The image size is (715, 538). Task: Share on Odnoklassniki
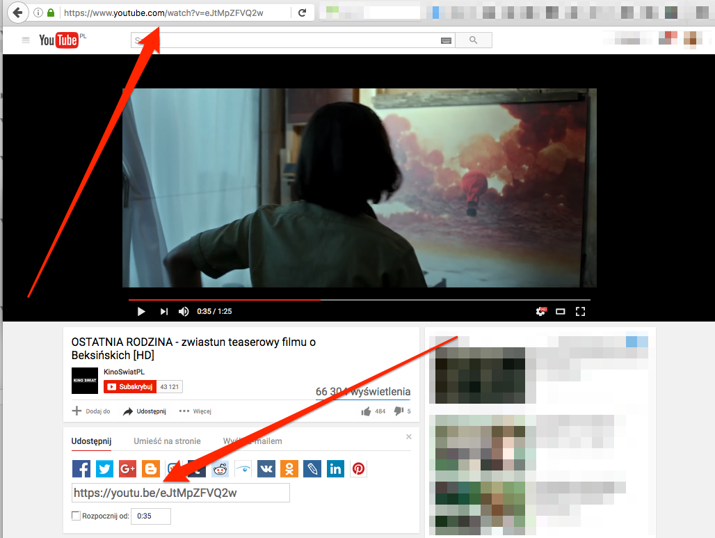point(289,468)
